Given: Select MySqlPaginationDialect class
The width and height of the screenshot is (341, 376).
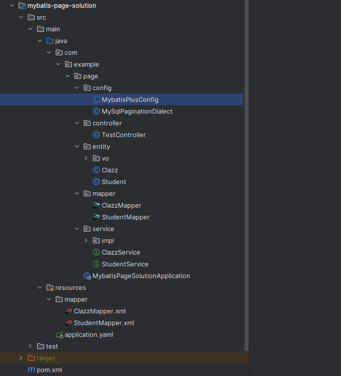Looking at the screenshot, I should coord(137,111).
